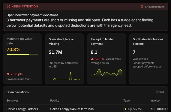The image size is (171, 112).
Task: Click the NEEDS ATTENTION heading
Action: pos(25,7)
